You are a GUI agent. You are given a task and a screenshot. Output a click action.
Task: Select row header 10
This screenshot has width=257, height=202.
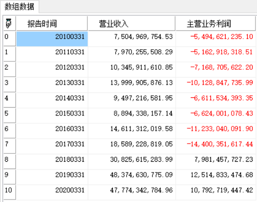point(9,192)
